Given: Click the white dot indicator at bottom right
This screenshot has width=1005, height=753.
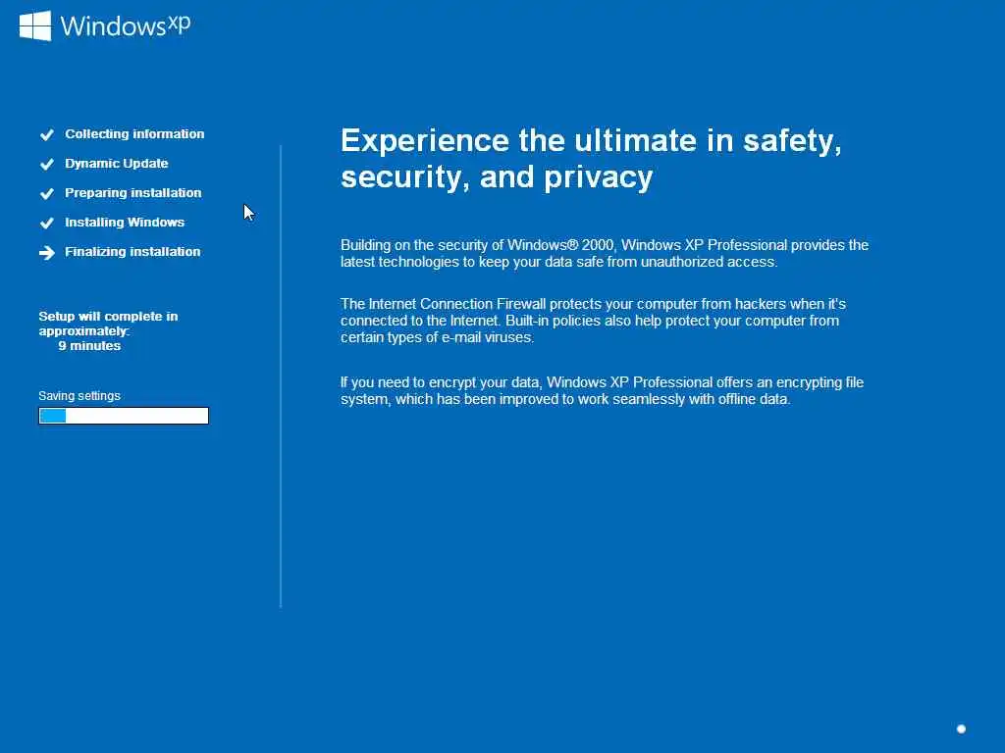Looking at the screenshot, I should coord(961,728).
